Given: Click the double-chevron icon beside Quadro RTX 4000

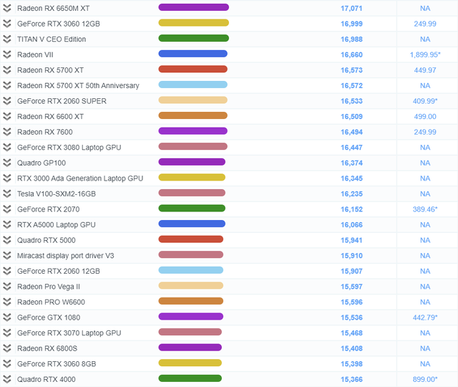Looking at the screenshot, I should click(x=7, y=379).
